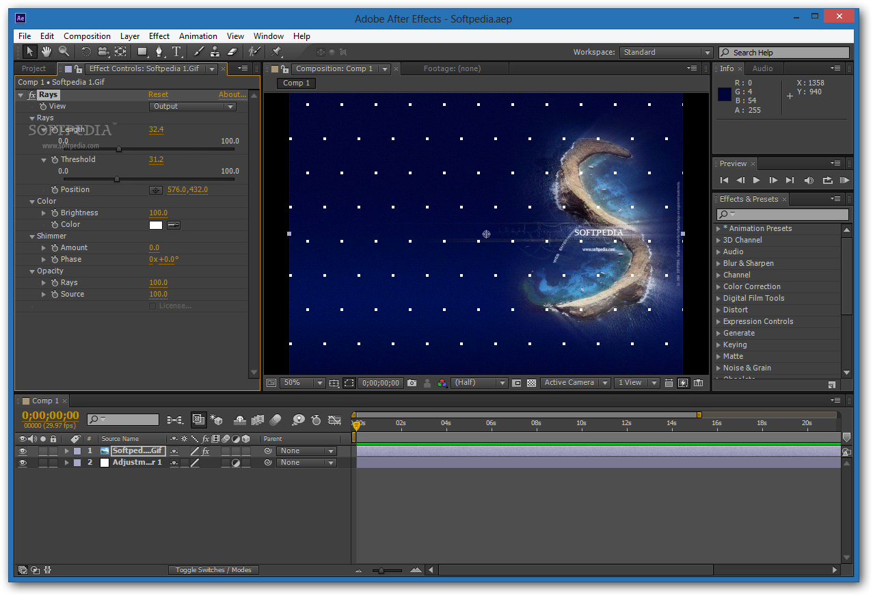873x596 pixels.
Task: Click the Search Help field
Action: click(784, 53)
